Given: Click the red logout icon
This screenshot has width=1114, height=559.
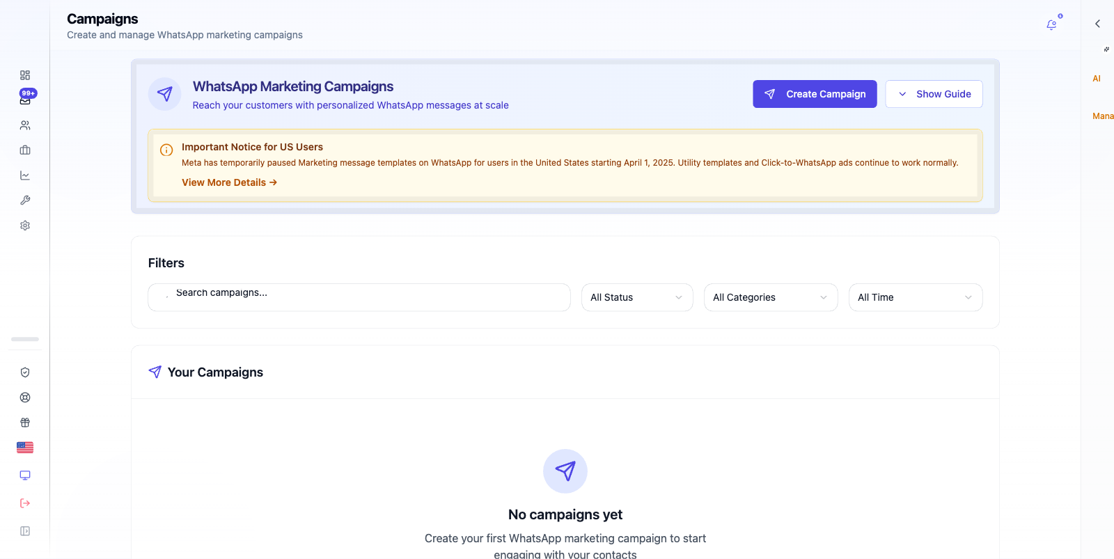Looking at the screenshot, I should click(x=25, y=503).
